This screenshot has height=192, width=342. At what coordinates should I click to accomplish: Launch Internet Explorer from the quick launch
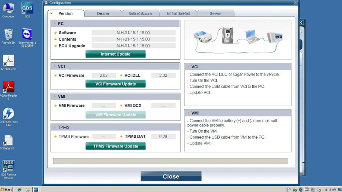click(x=19, y=189)
